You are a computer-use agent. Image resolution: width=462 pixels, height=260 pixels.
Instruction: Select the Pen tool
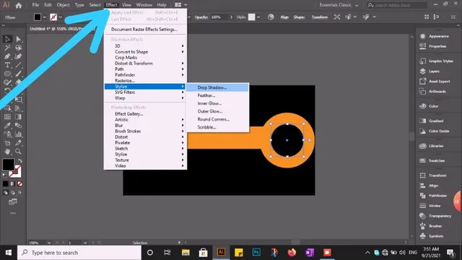[x=7, y=56]
